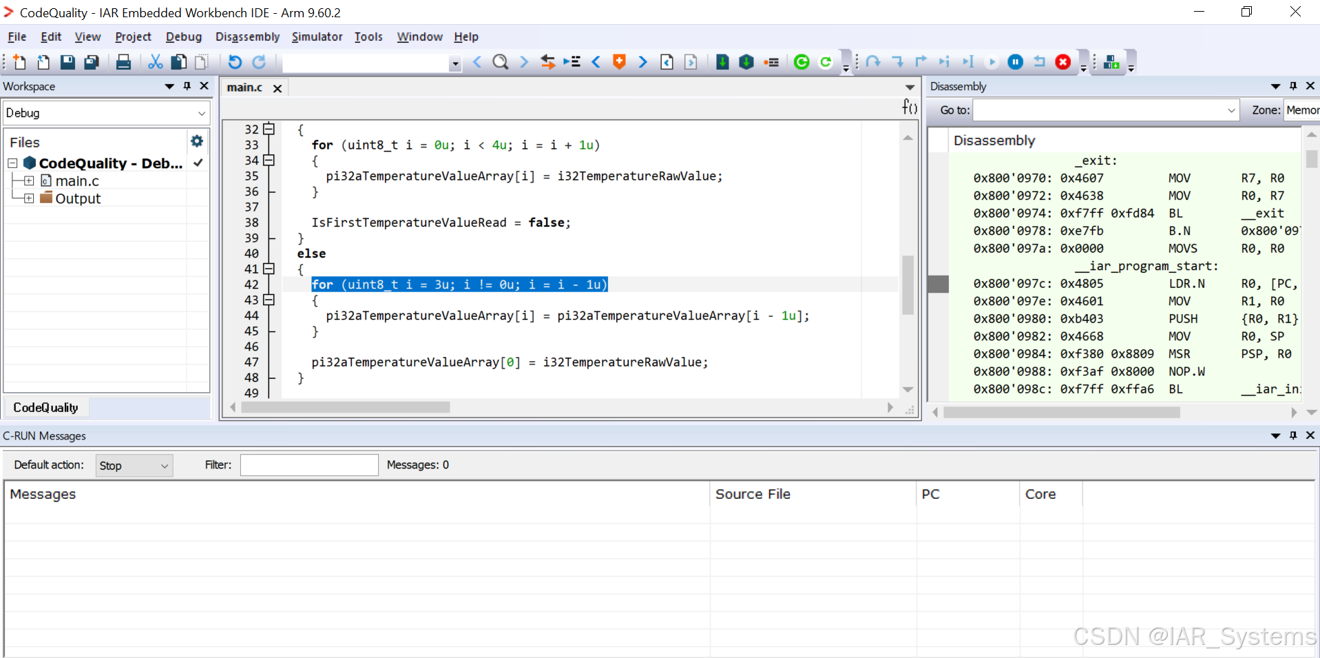Create a new document with the toolbar icon
The width and height of the screenshot is (1320, 658).
coord(19,62)
